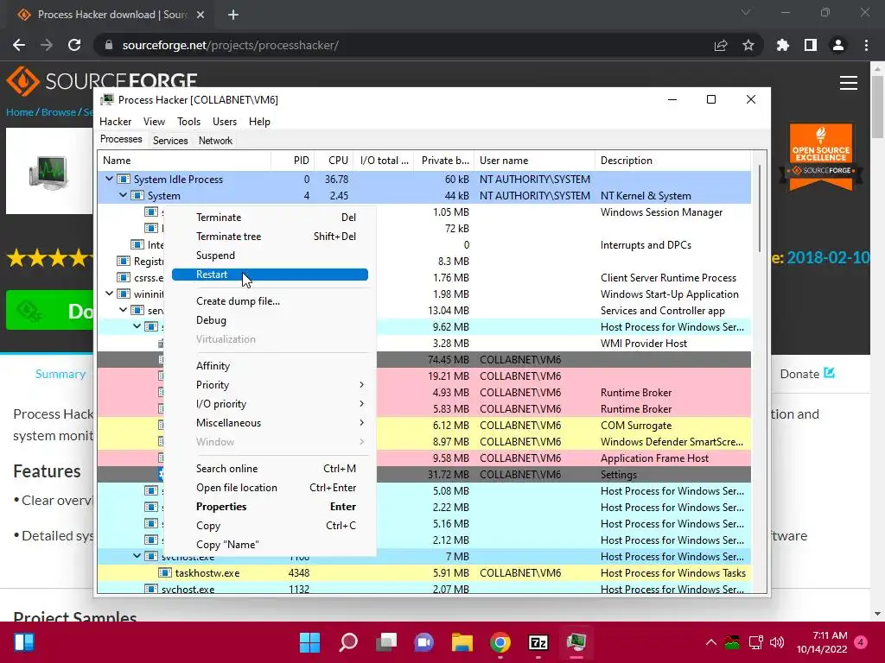
Task: Collapse the System process tree node
Action: (x=123, y=195)
